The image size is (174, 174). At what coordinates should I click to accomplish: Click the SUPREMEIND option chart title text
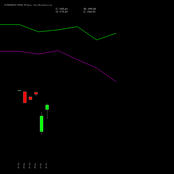coord(28,5)
